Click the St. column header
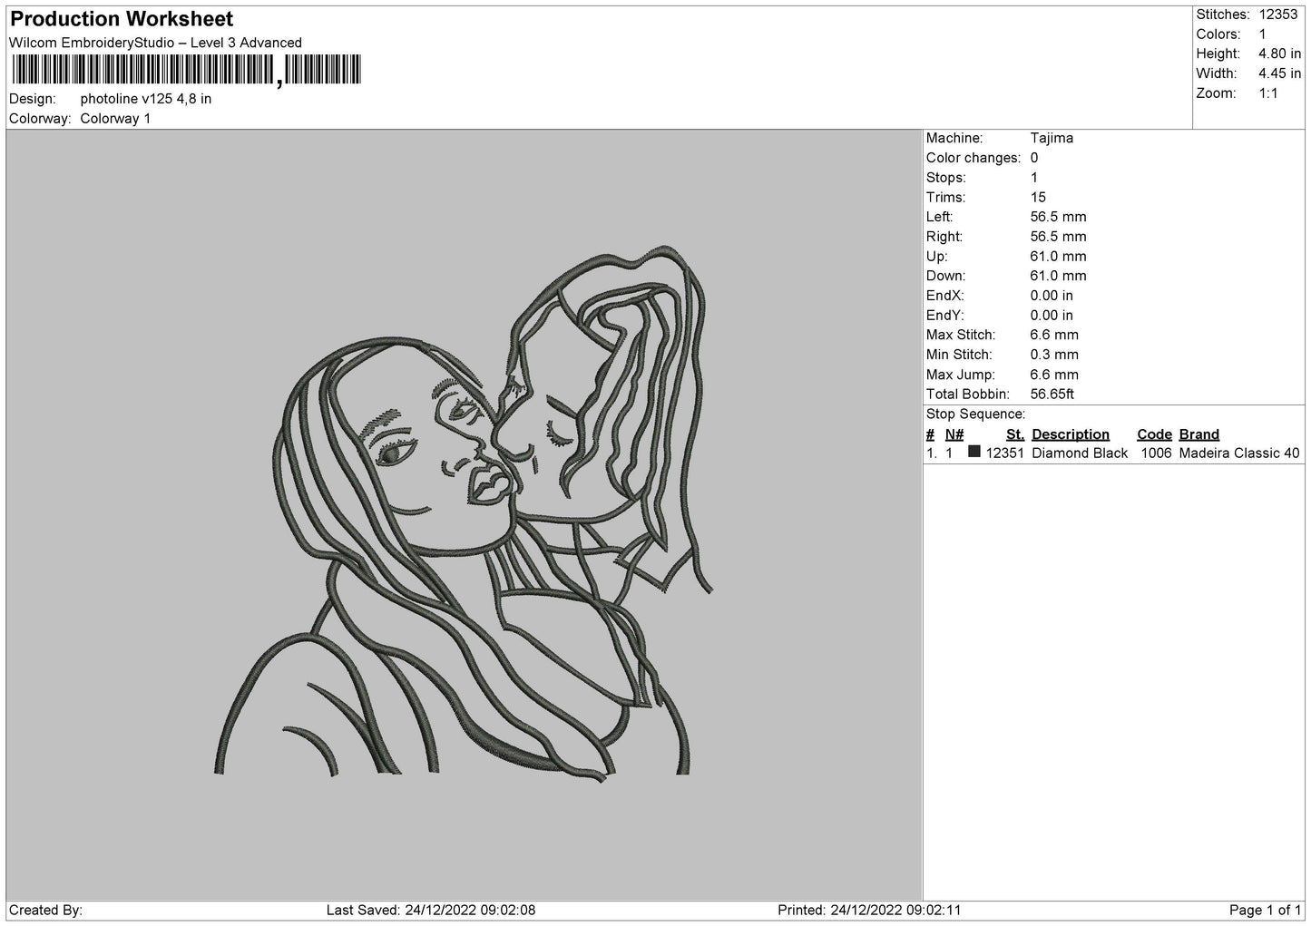Image resolution: width=1311 pixels, height=926 pixels. (x=1015, y=434)
